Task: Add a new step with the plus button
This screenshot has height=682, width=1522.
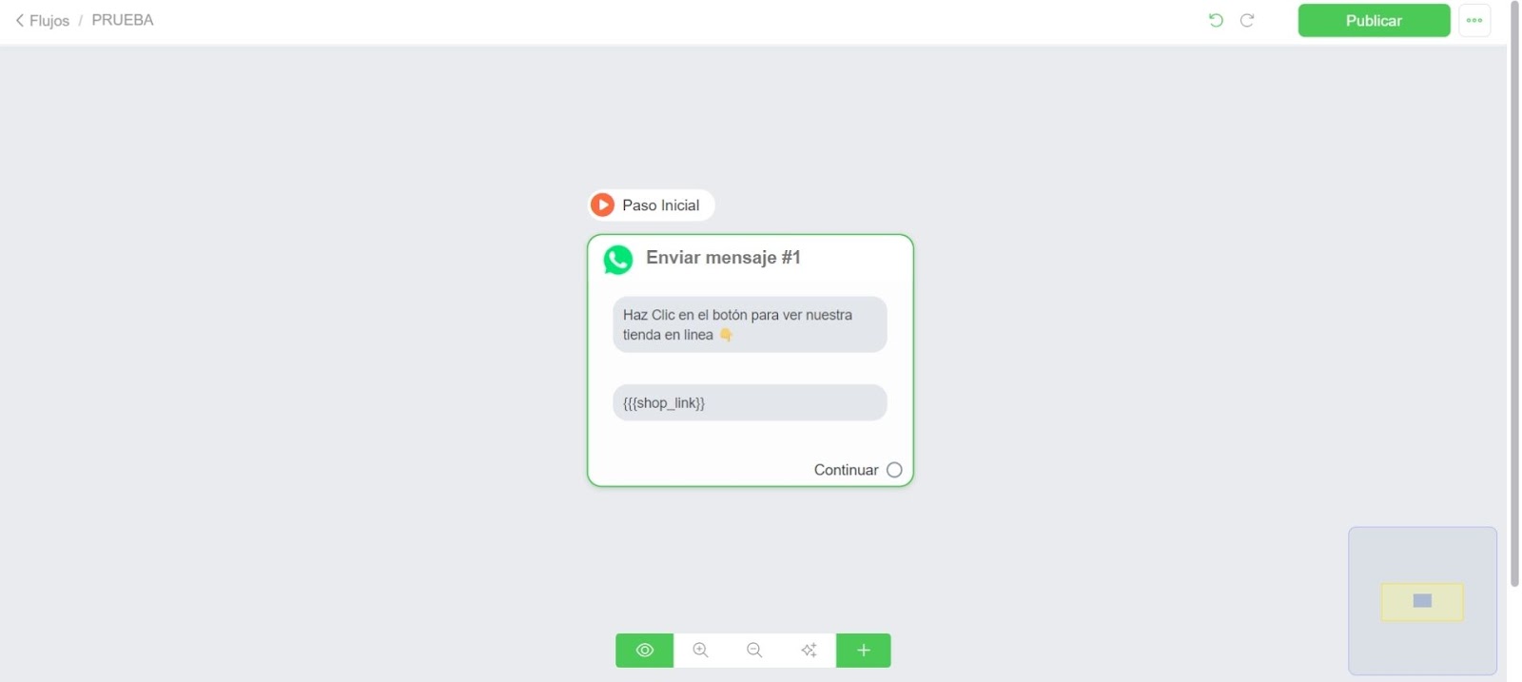Action: [864, 651]
